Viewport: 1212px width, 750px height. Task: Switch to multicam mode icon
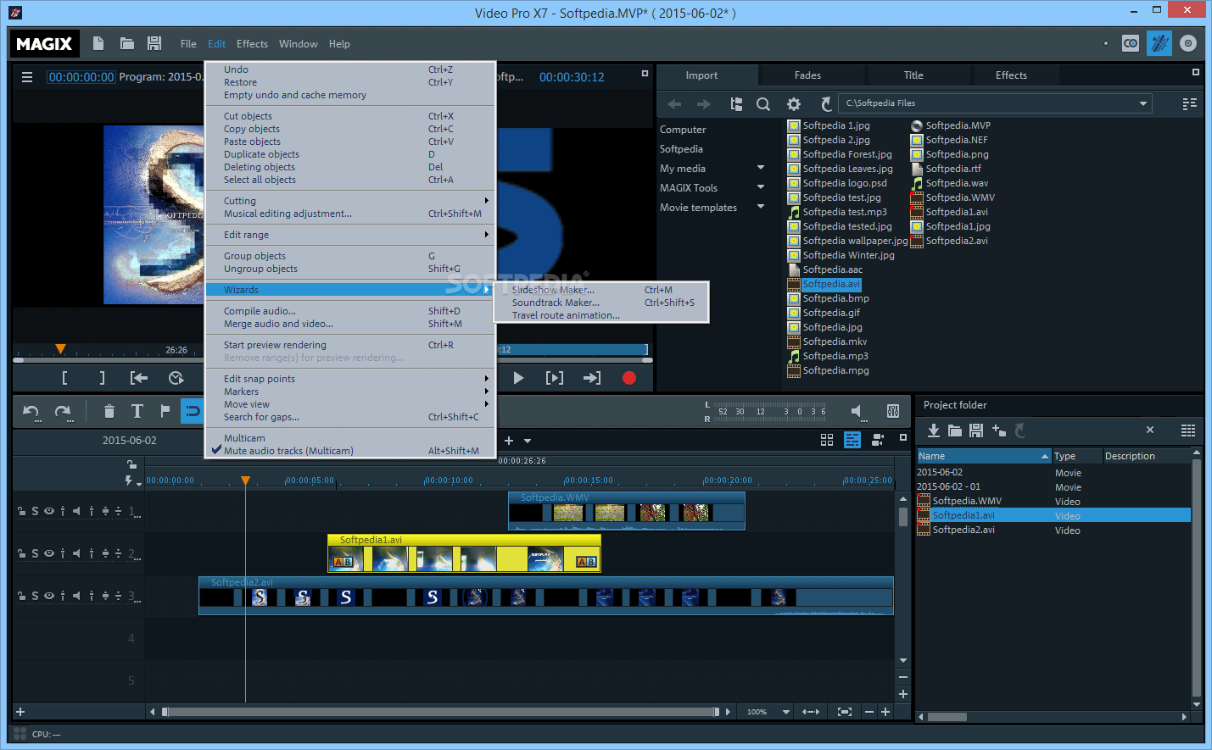878,440
